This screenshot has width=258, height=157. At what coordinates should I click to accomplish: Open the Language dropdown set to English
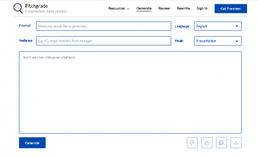tap(218, 26)
